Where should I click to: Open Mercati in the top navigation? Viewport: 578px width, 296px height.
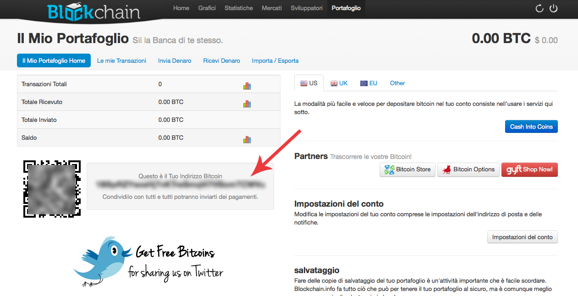click(x=272, y=8)
